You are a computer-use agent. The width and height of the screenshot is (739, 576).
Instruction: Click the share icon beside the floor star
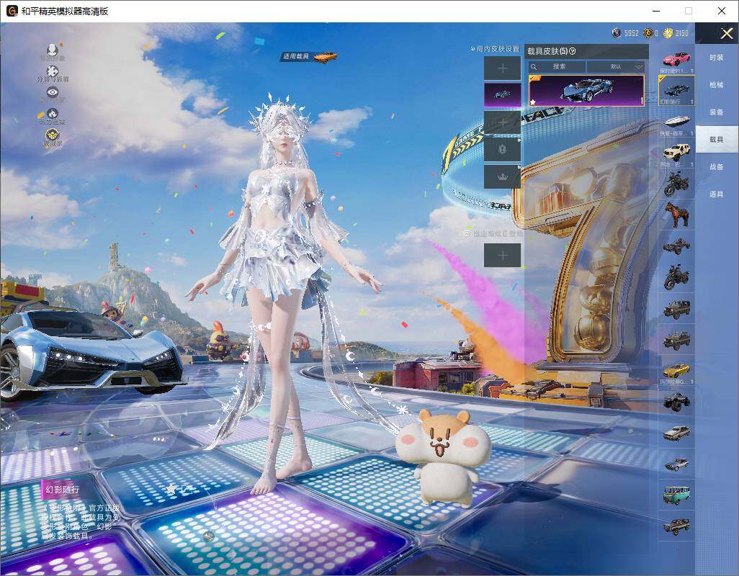tap(187, 489)
